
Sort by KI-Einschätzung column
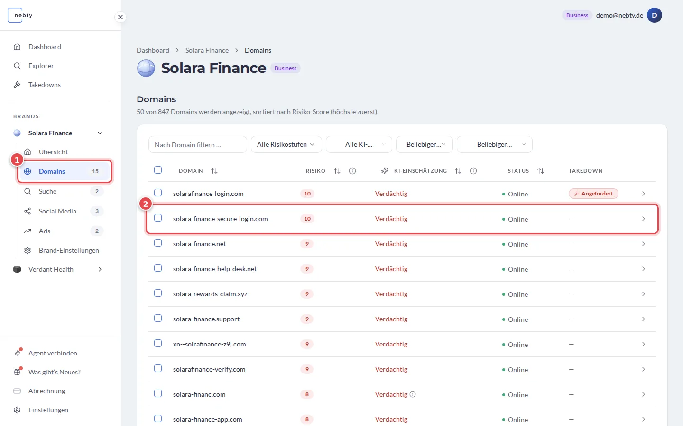tap(458, 171)
